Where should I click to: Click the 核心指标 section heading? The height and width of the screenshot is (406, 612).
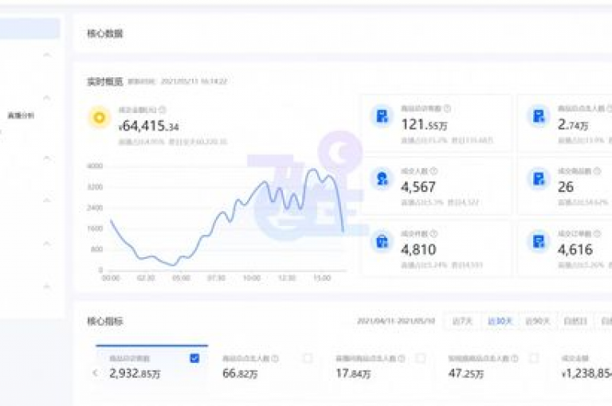(x=104, y=322)
